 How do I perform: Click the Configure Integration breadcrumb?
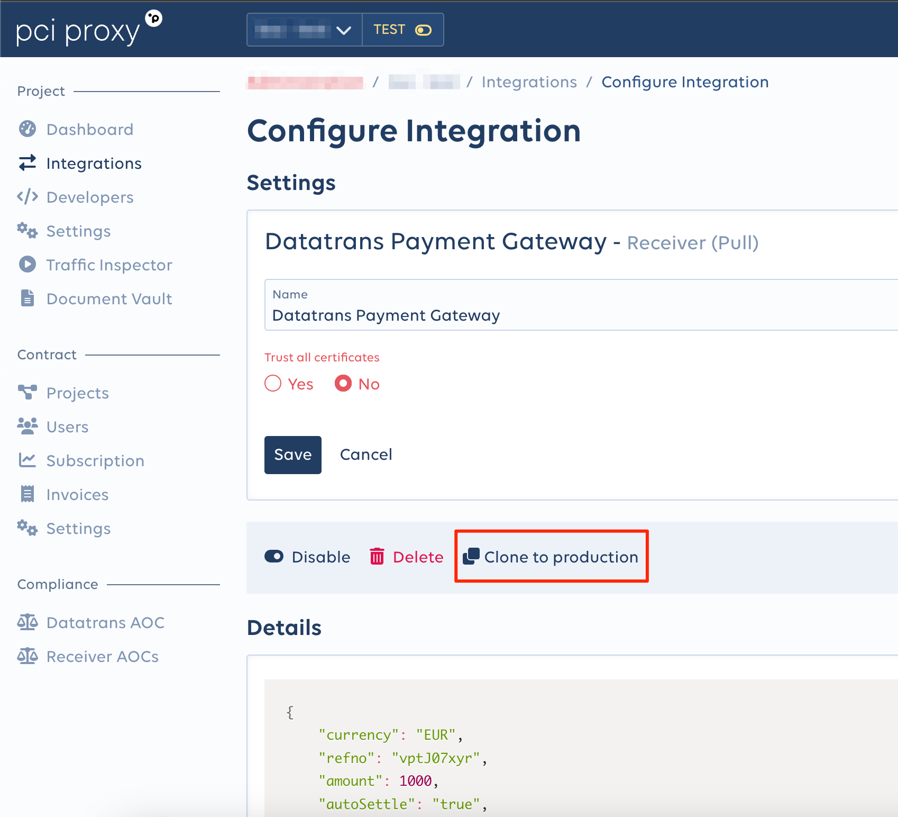pos(685,82)
